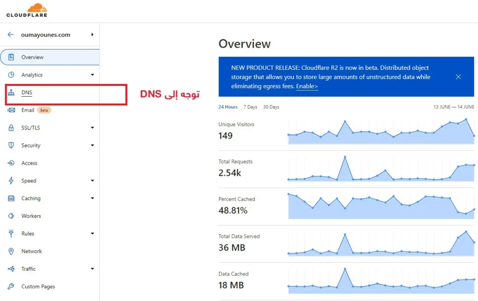The height and width of the screenshot is (301, 478).
Task: Expand the Caching submenu arrow
Action: [x=92, y=198]
